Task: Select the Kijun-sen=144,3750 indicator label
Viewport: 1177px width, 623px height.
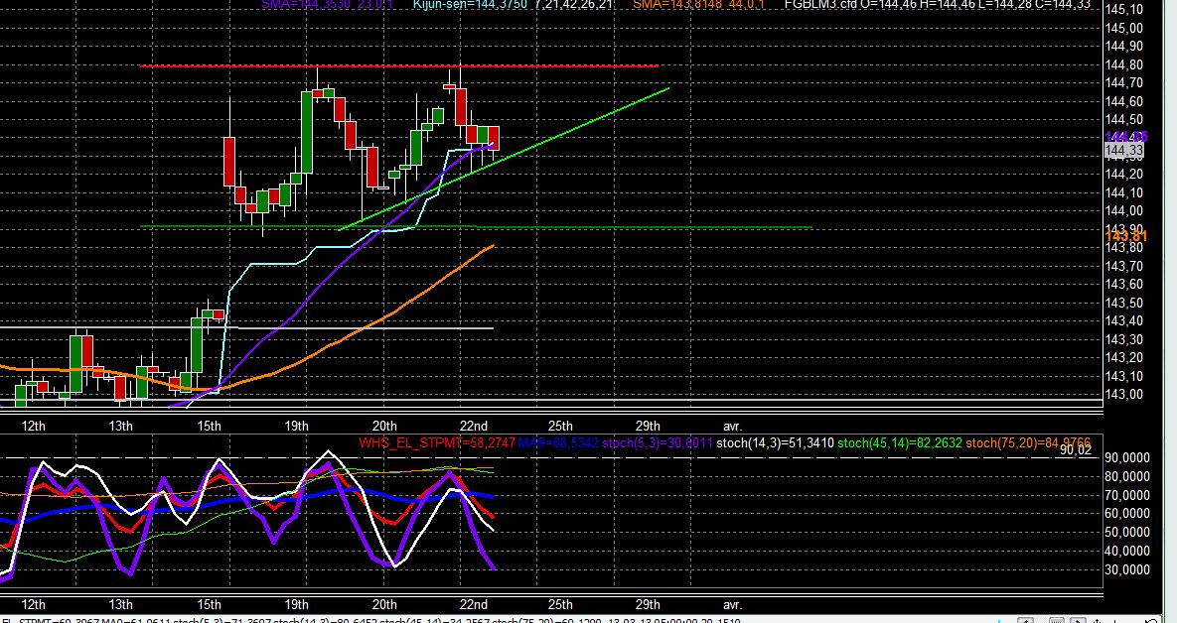Action: (513, 5)
